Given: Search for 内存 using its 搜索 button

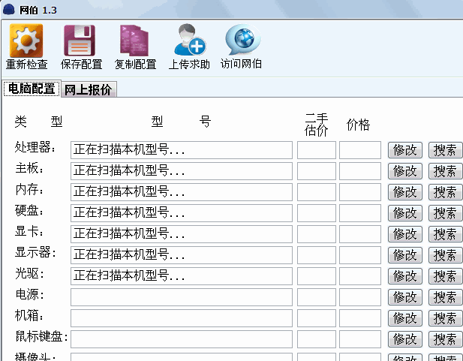Looking at the screenshot, I should (x=445, y=192).
